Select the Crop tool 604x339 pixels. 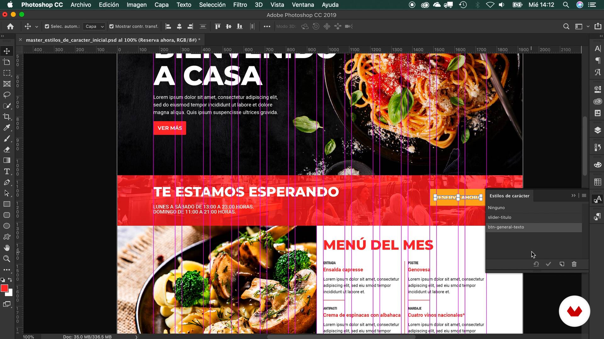point(7,117)
